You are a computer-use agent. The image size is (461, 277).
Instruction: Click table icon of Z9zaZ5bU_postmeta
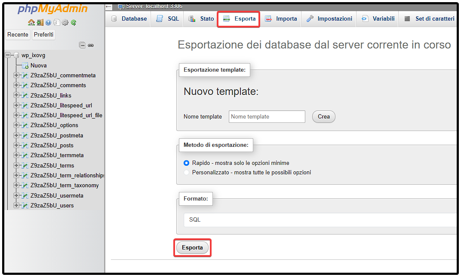pos(25,135)
